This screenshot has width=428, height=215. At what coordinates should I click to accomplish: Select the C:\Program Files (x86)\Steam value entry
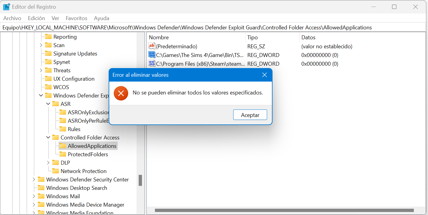pos(200,64)
